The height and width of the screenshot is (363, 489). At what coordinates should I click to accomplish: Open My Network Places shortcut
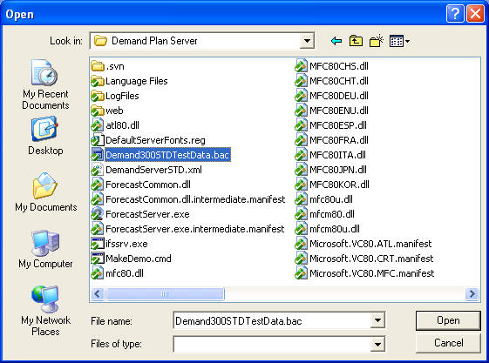pyautogui.click(x=45, y=311)
